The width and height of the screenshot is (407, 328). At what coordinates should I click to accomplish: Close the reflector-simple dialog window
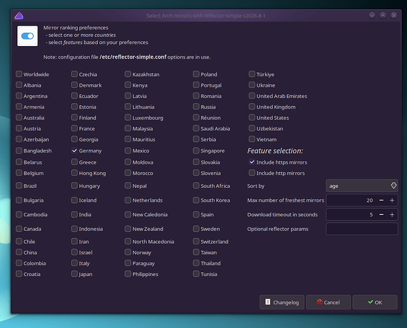click(x=394, y=16)
